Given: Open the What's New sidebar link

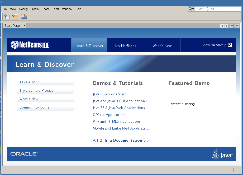Looking at the screenshot, I should [29, 99].
